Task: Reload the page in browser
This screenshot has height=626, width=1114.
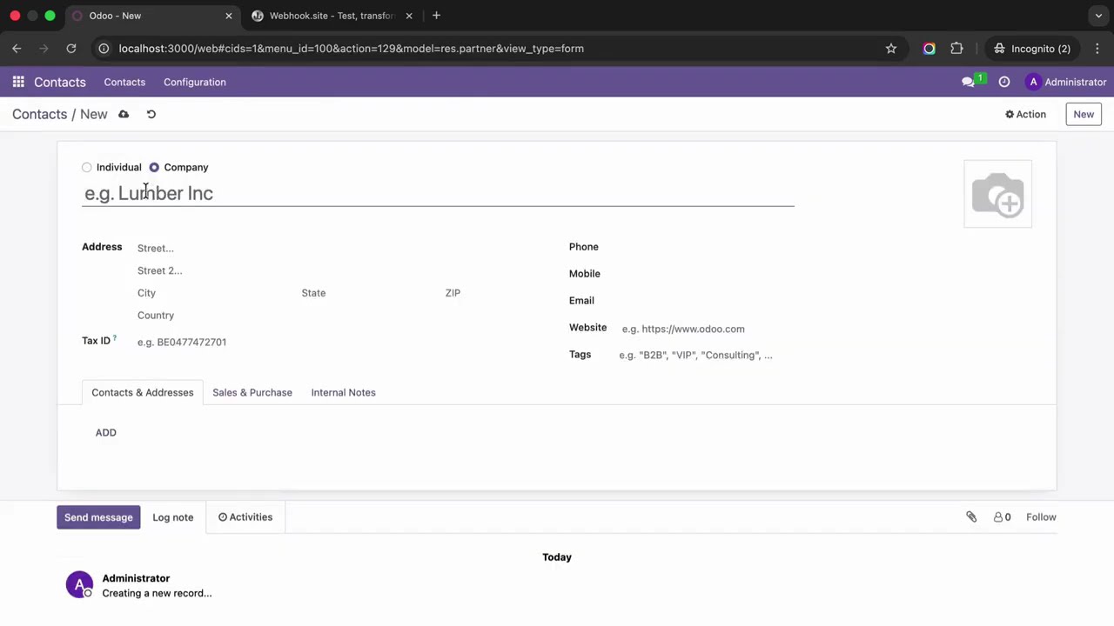Action: (71, 49)
